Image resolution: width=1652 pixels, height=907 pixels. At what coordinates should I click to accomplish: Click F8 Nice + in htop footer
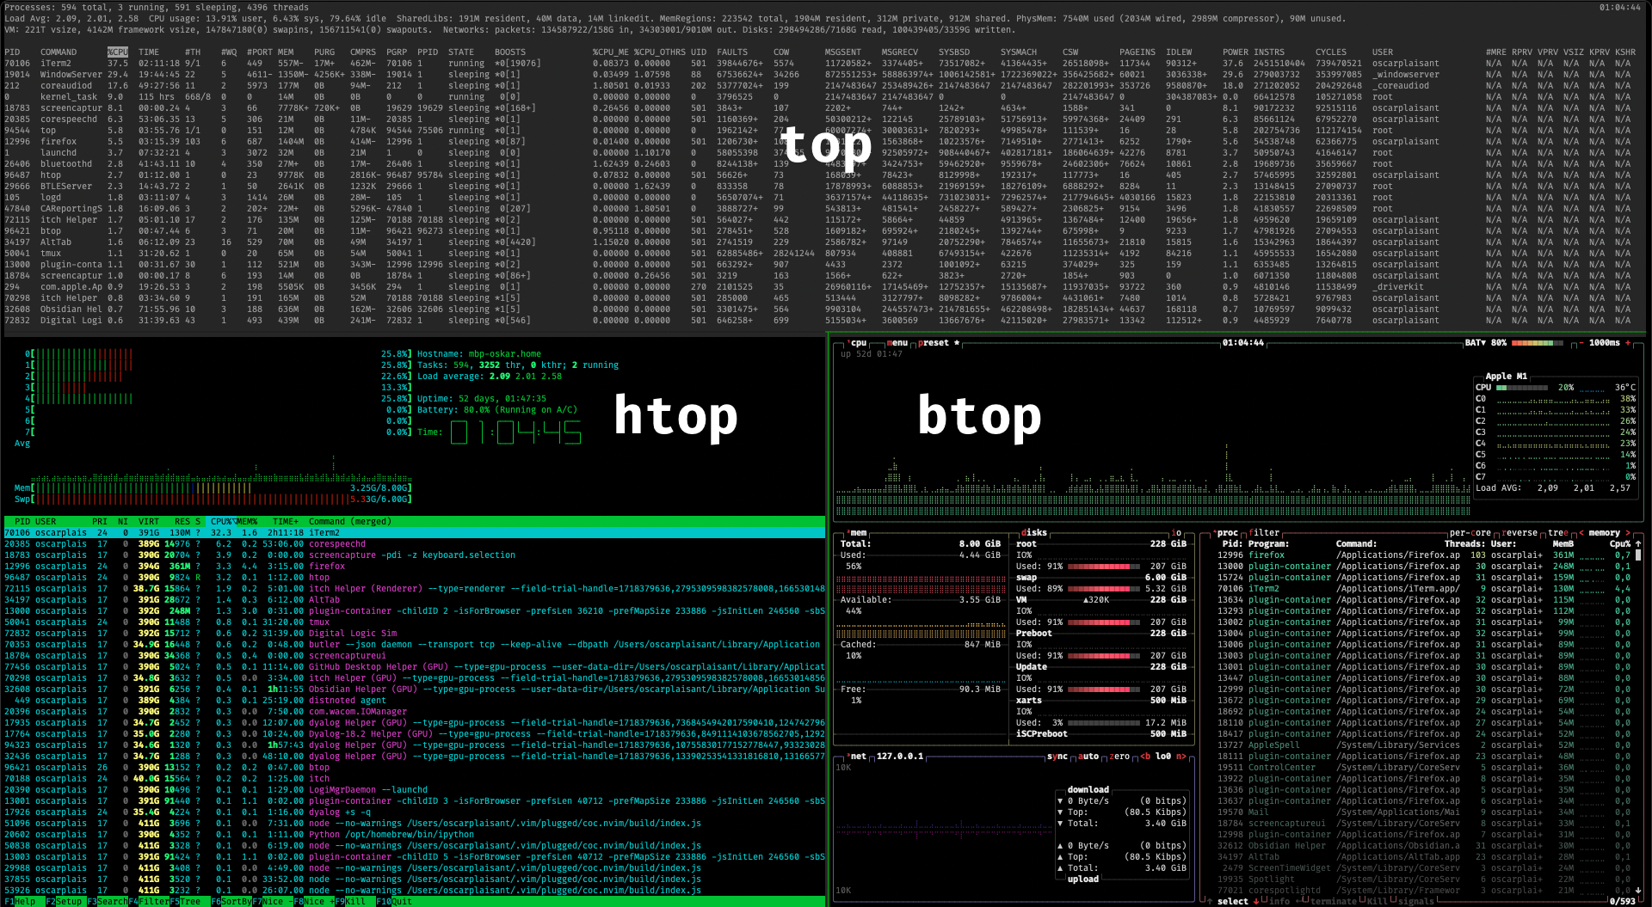[x=313, y=902]
